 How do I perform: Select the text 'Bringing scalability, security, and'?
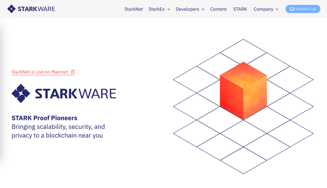click(x=58, y=127)
